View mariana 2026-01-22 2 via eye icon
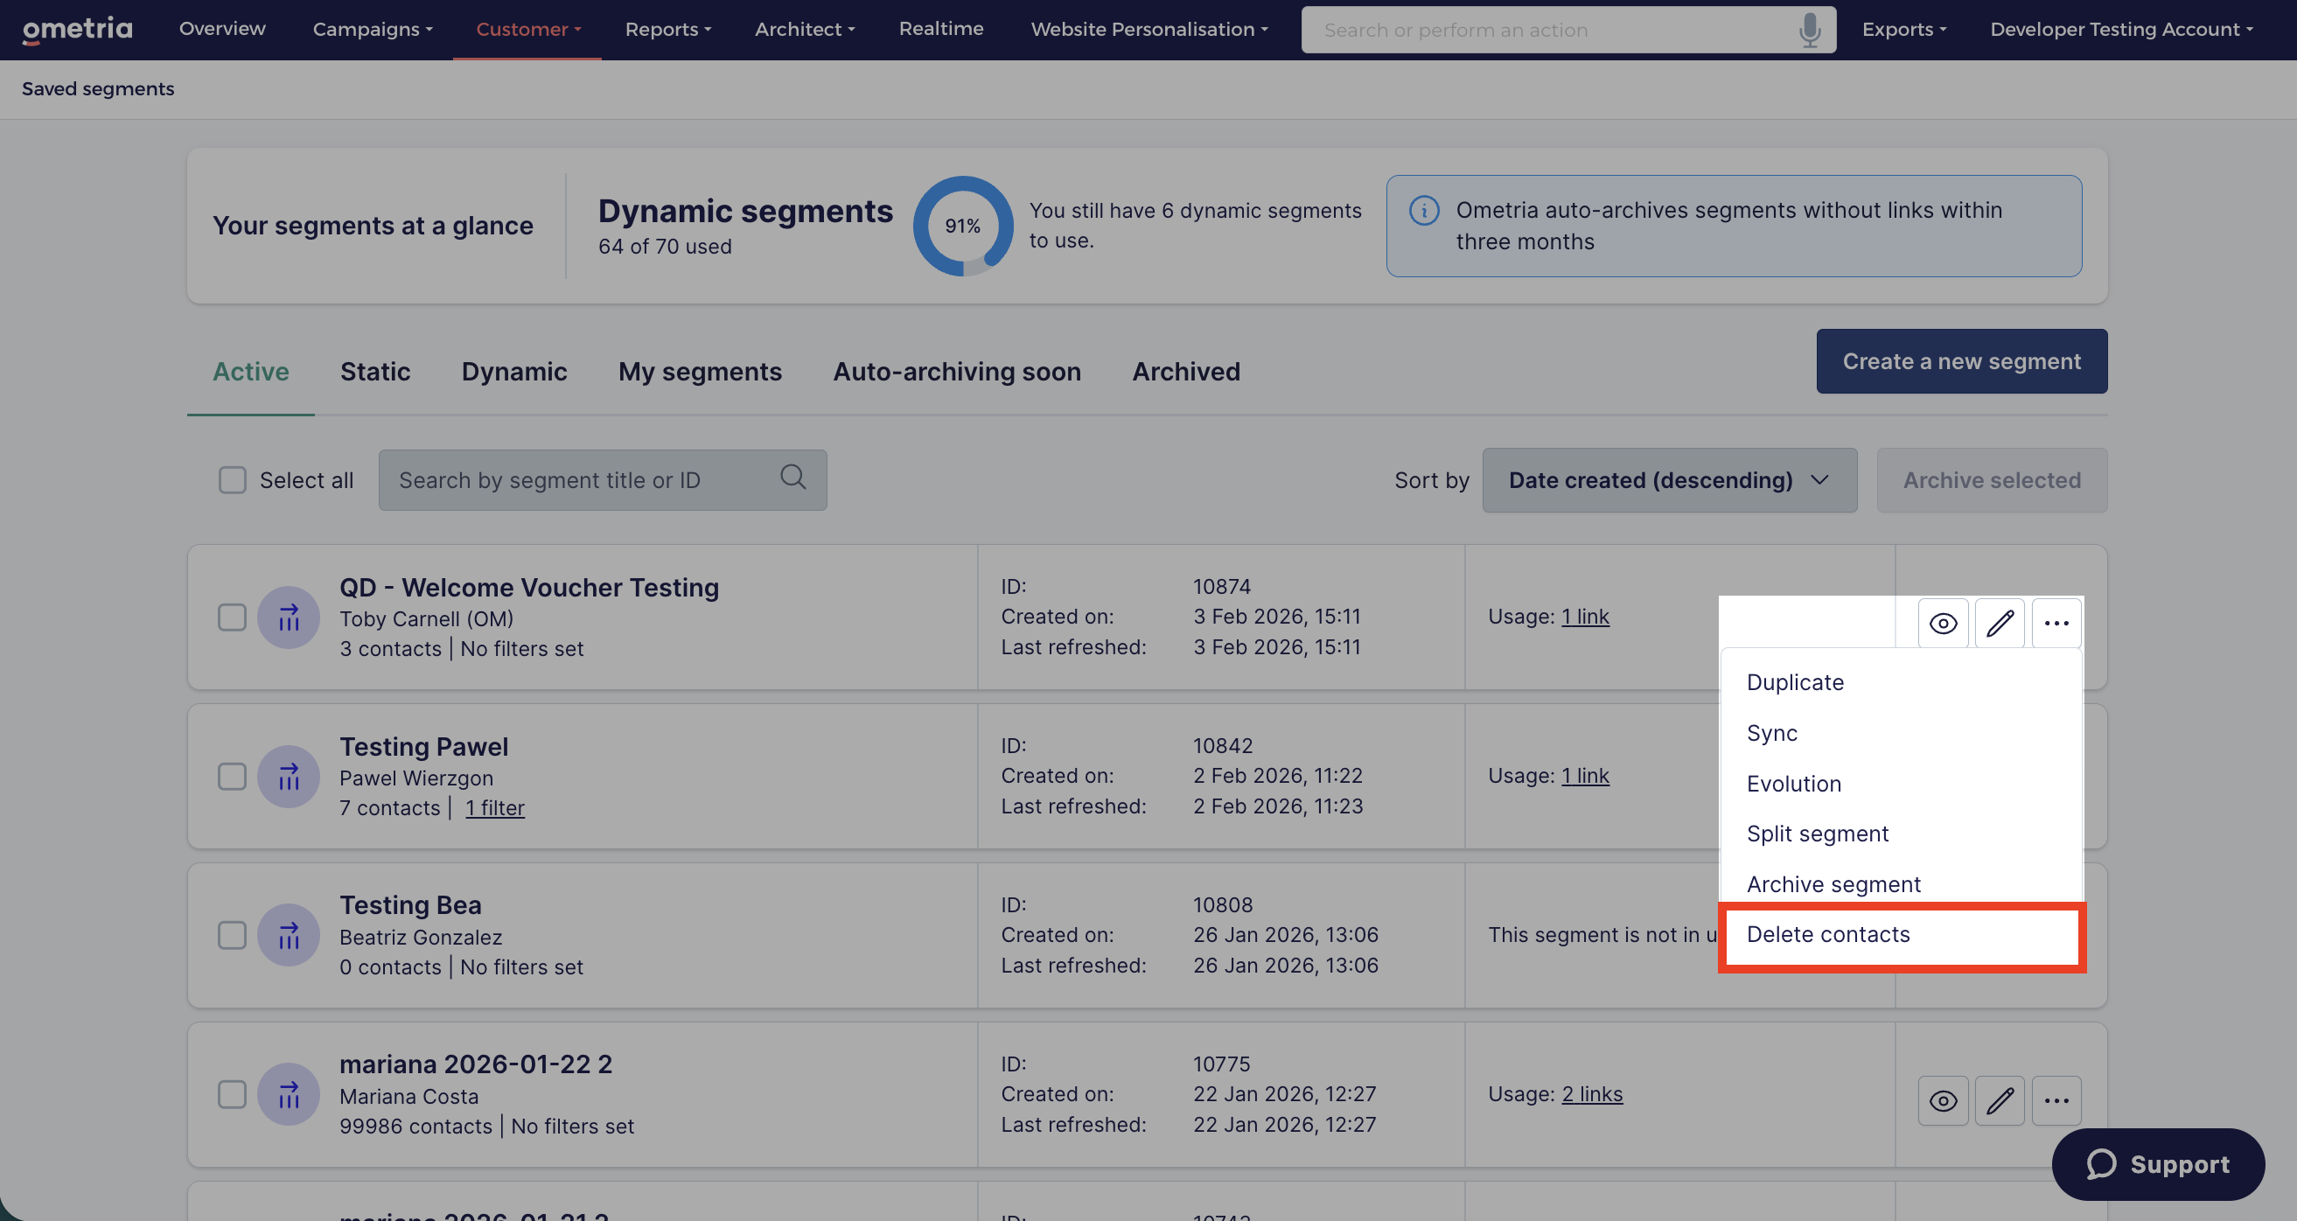This screenshot has height=1221, width=2297. point(1943,1101)
